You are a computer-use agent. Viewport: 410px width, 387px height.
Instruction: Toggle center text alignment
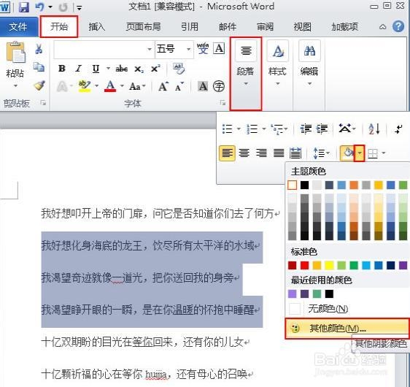244,153
